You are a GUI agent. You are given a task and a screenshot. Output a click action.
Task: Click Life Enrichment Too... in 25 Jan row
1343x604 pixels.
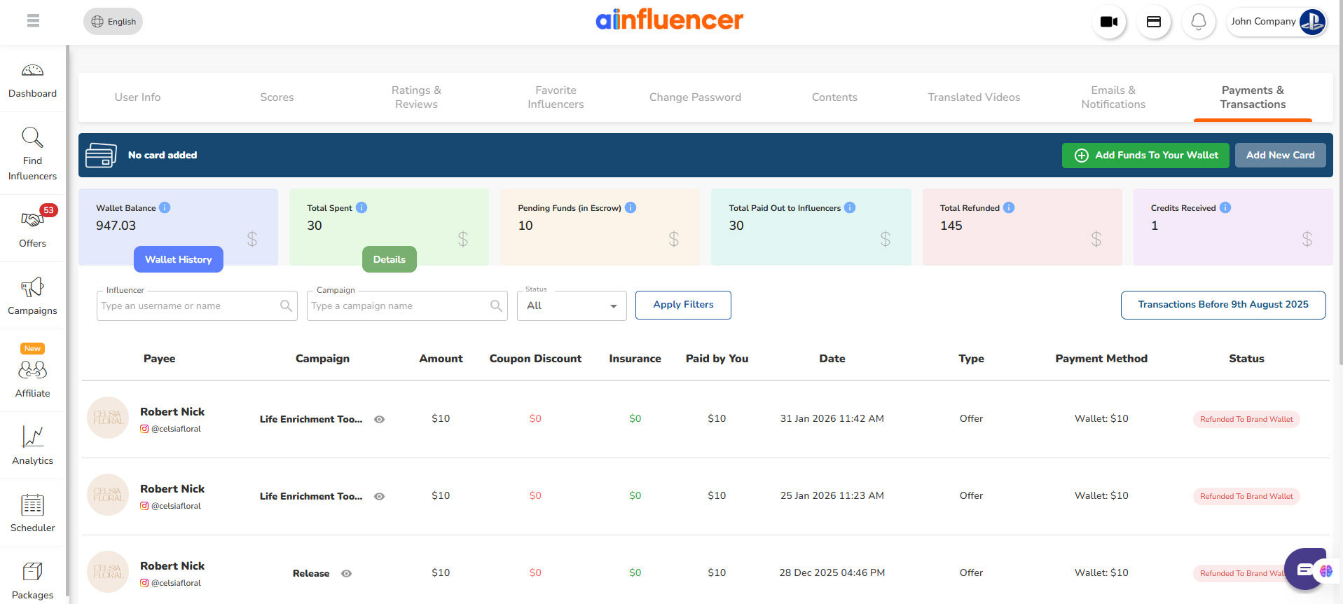click(311, 496)
